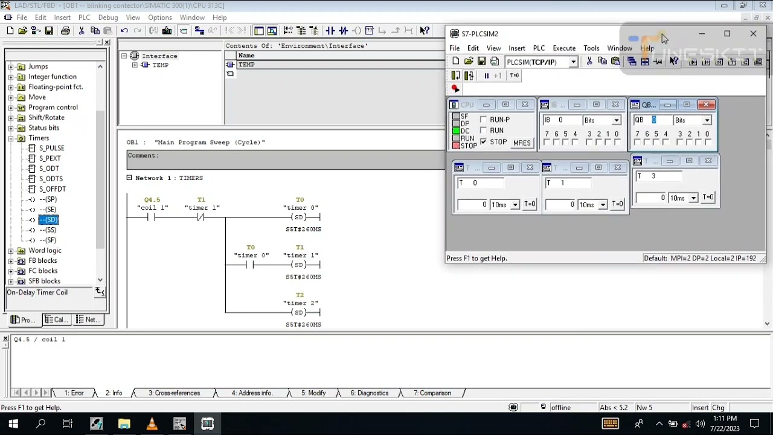Download block to PLC icon in LAD toolbar

(x=167, y=31)
